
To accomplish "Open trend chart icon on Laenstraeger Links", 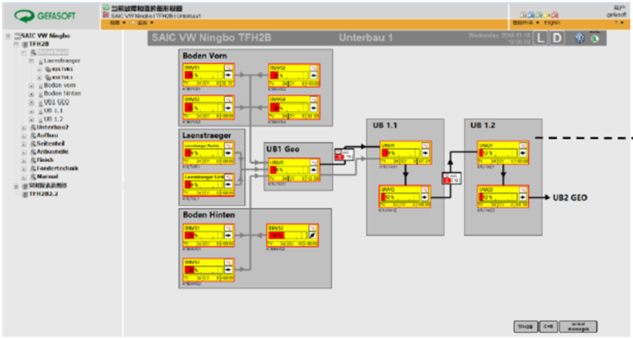I will pos(229,178).
